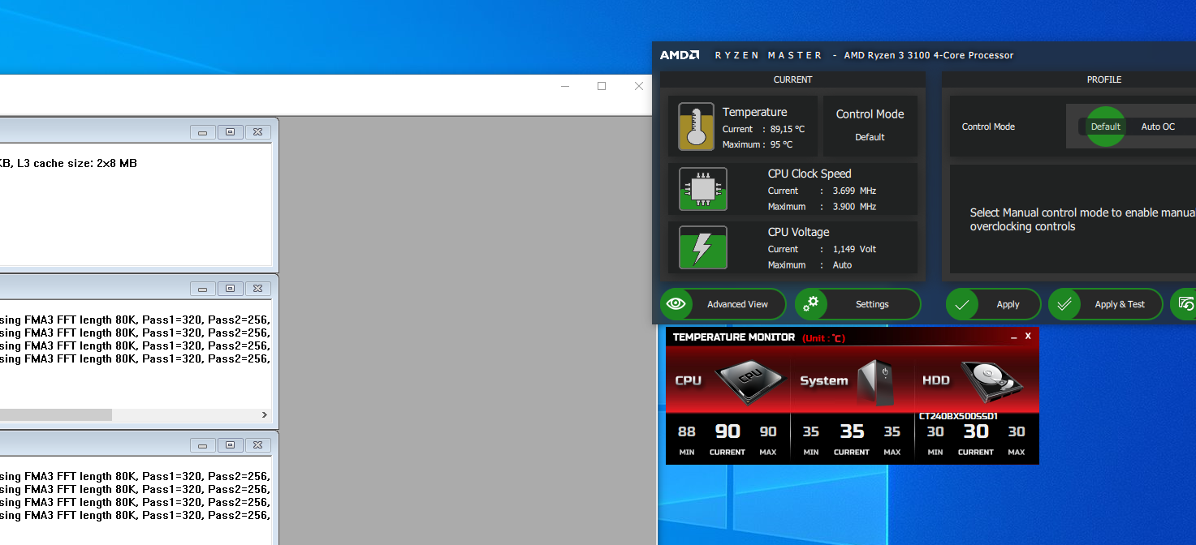The height and width of the screenshot is (545, 1196).
Task: Click the maximum clock speed 3.900 MHz
Action: click(854, 207)
